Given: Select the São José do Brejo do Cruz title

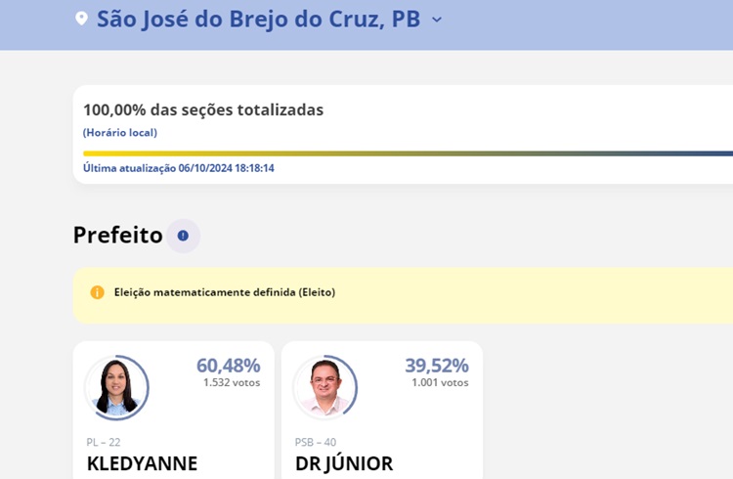Looking at the screenshot, I should 258,19.
